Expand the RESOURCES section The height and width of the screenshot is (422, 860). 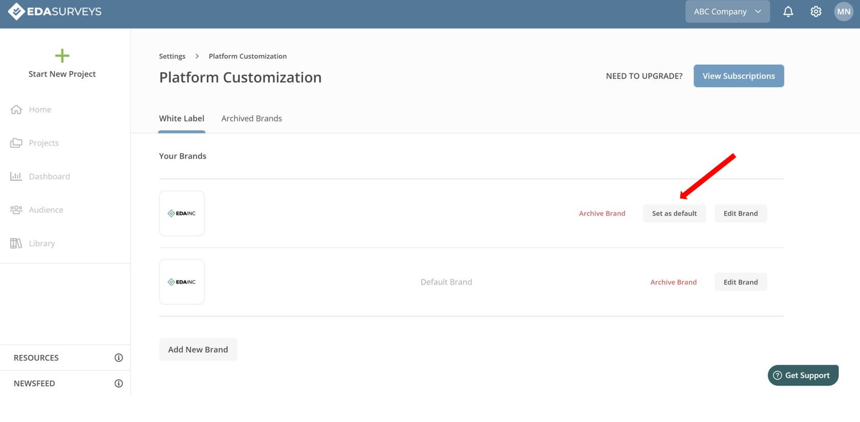(65, 358)
